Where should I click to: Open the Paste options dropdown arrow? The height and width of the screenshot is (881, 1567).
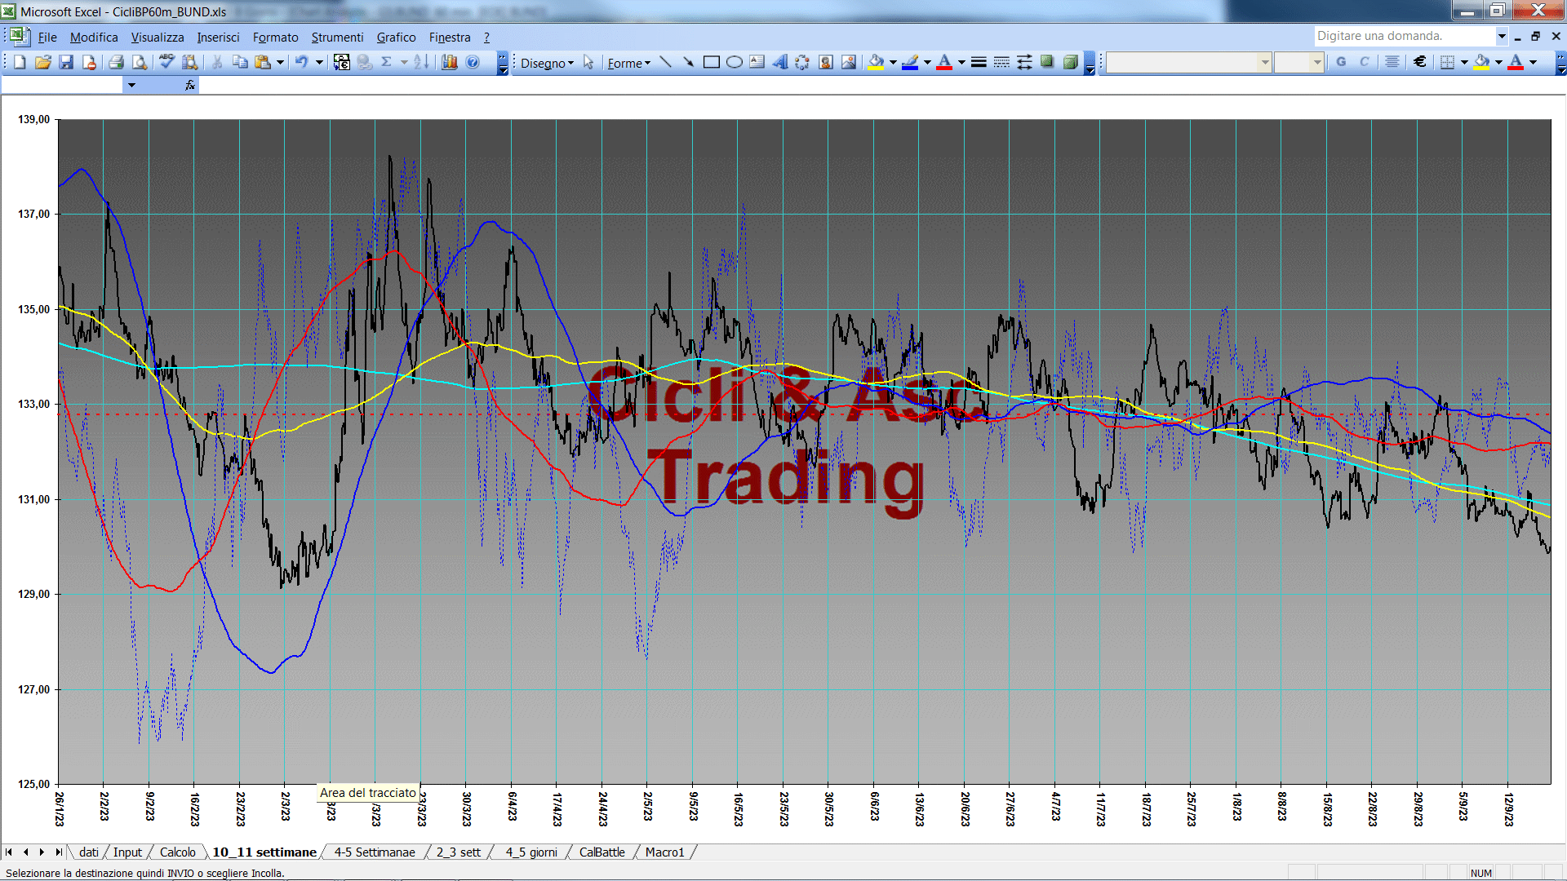280,62
